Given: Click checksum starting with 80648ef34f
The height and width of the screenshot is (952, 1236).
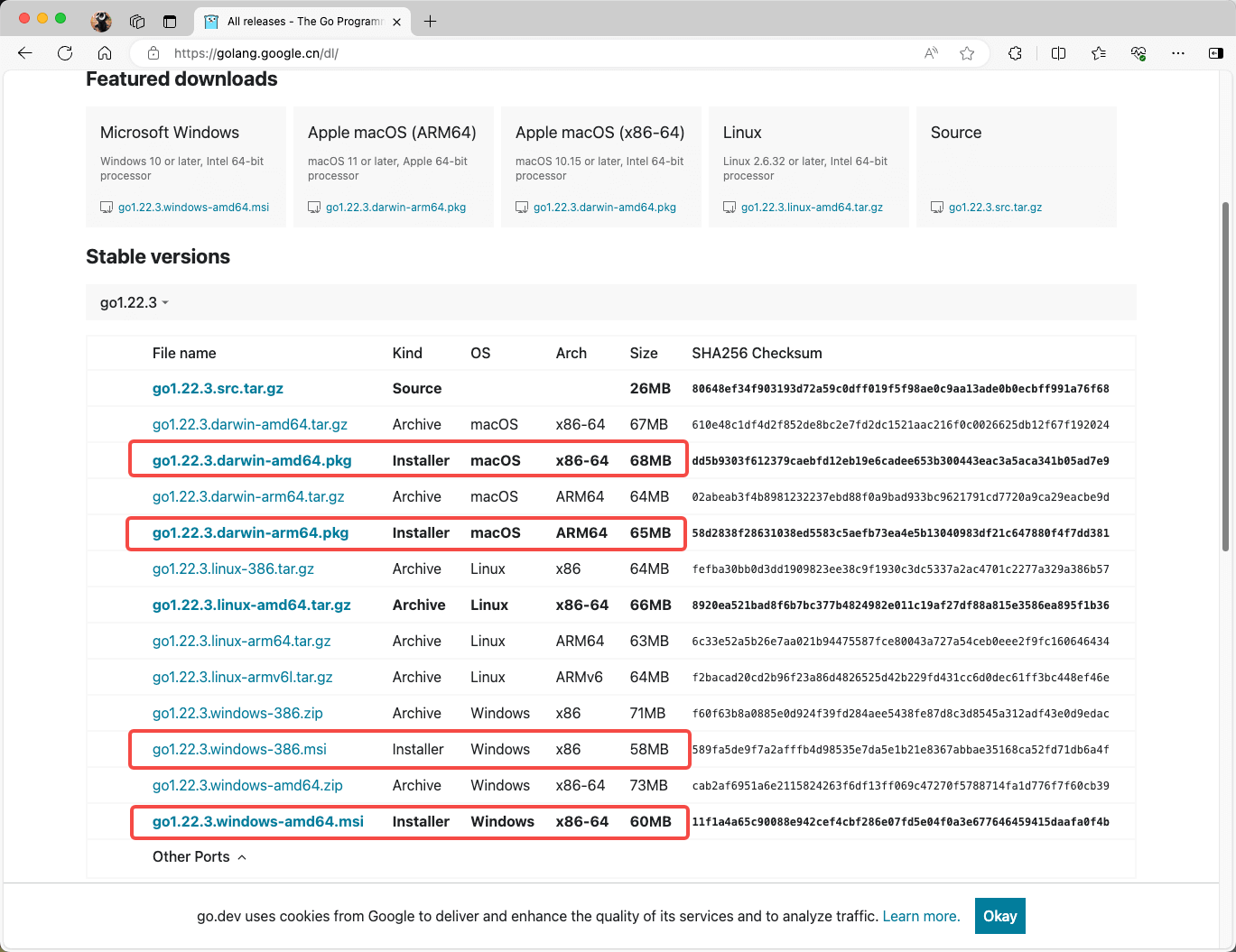Looking at the screenshot, I should pos(900,389).
